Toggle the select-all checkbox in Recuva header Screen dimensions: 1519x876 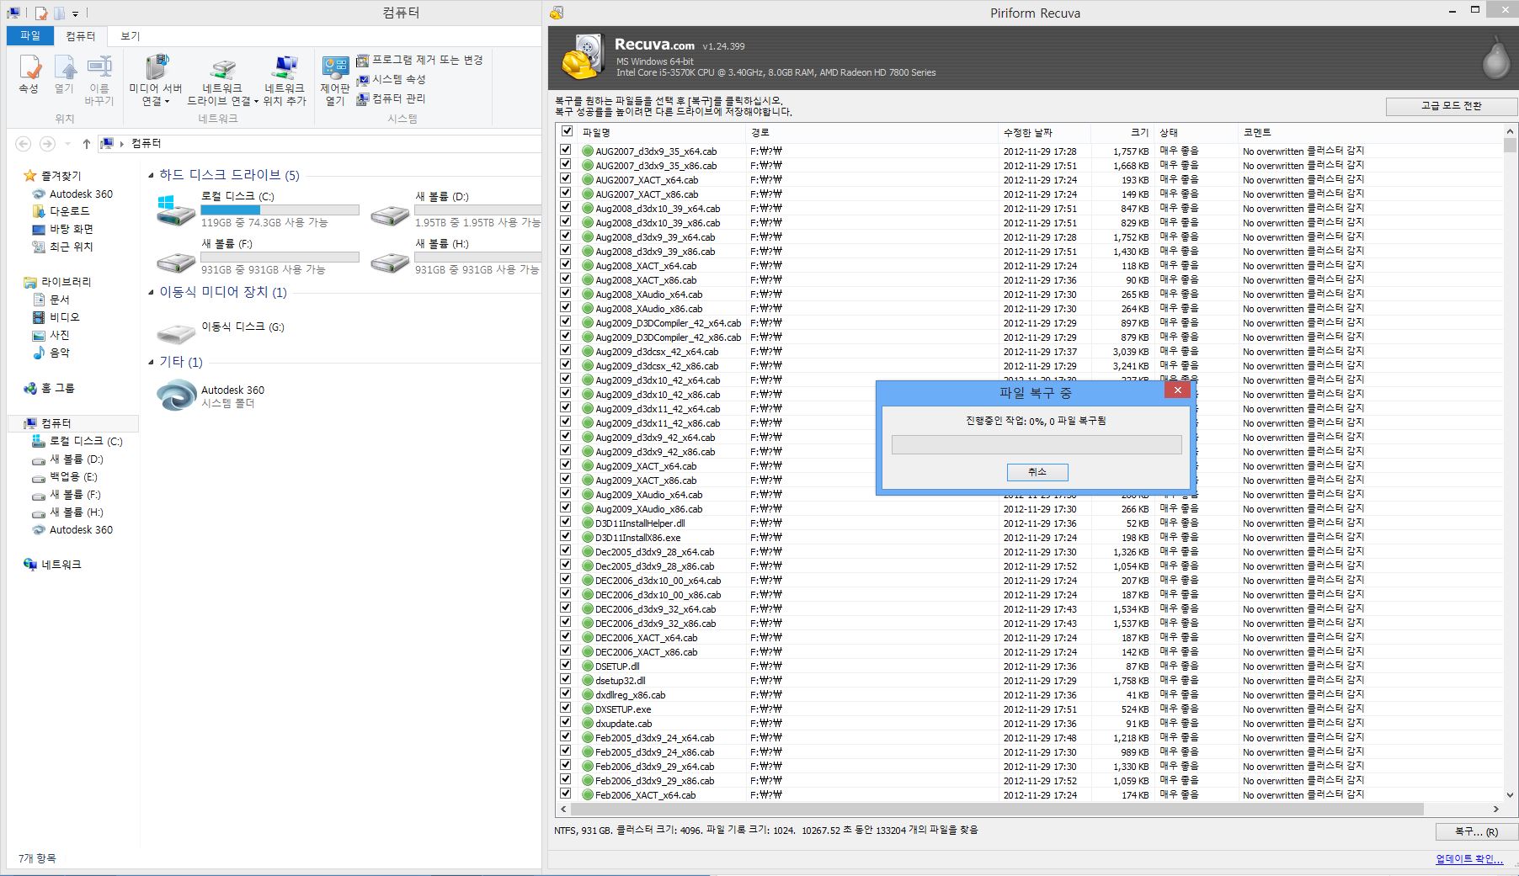click(x=567, y=131)
